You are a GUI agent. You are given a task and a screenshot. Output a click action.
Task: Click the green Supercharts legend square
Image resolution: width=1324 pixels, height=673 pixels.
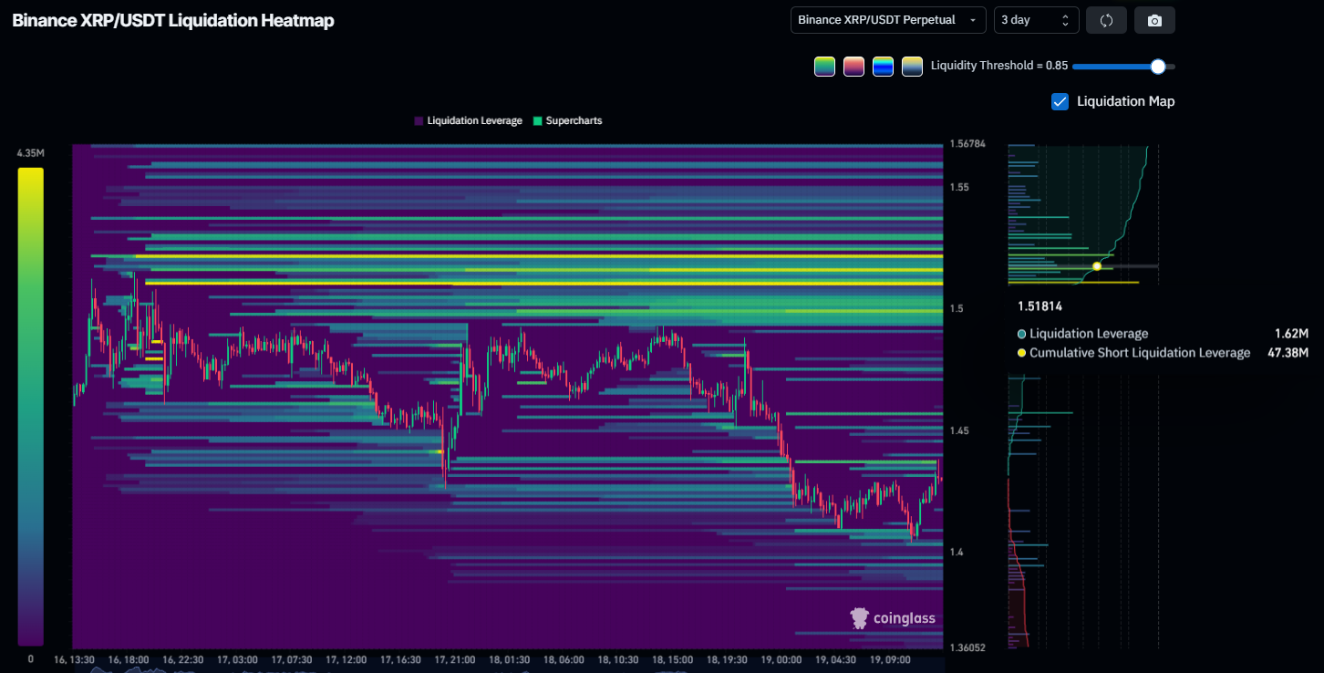tap(538, 120)
